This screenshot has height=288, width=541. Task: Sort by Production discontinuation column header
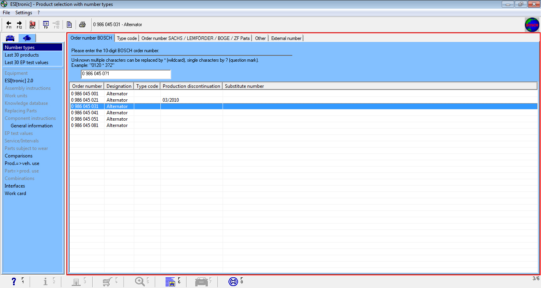coord(191,86)
